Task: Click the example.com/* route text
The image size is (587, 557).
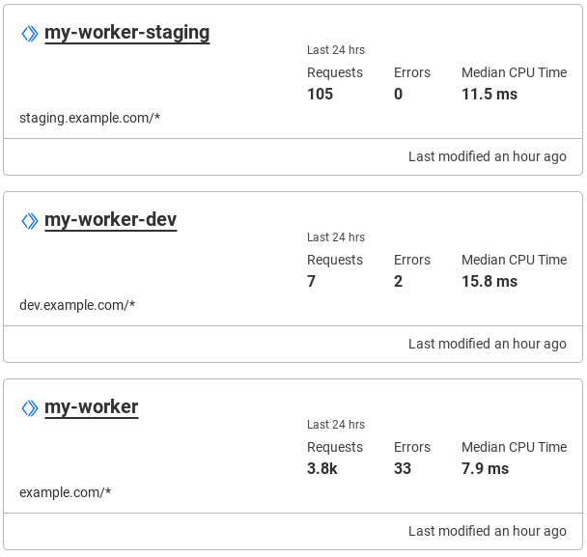Action: pyautogui.click(x=66, y=492)
